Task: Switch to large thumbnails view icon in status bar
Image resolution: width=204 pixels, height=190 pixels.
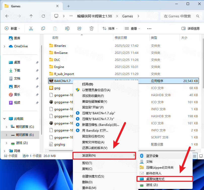Action: 201,156
